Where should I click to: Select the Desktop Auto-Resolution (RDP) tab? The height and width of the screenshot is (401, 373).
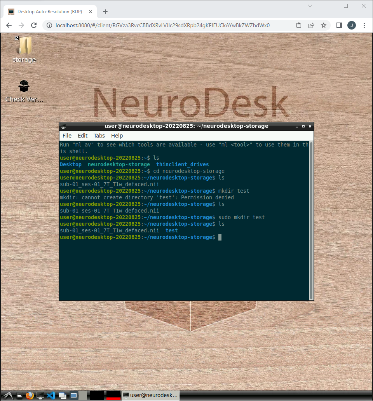51,11
